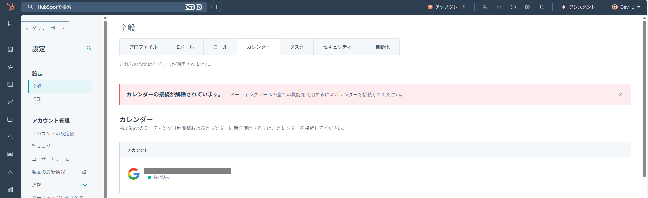Open the Commerce storefront icon in left rail
This screenshot has width=648, height=198.
[10, 102]
